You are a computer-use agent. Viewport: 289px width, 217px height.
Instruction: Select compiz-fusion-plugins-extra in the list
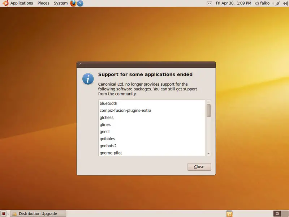(x=151, y=110)
